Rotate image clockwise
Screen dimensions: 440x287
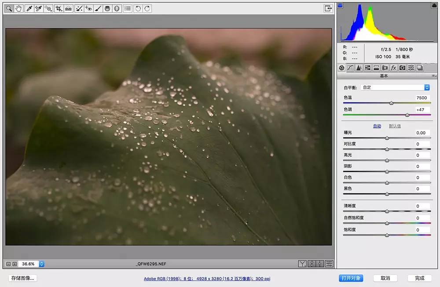147,8
